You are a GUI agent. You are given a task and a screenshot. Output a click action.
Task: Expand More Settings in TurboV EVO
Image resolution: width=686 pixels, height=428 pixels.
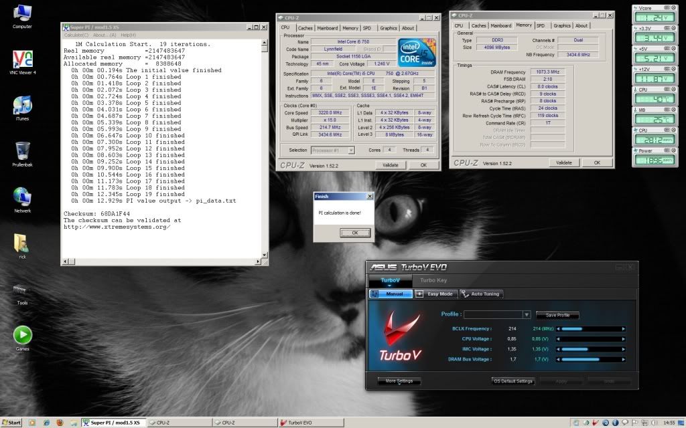pyautogui.click(x=399, y=381)
